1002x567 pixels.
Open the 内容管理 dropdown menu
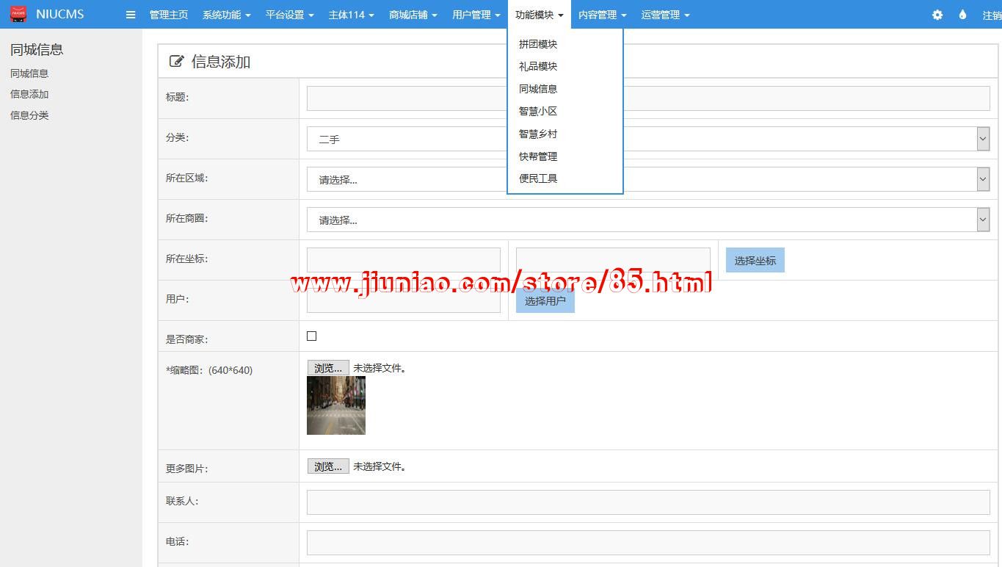coord(603,15)
